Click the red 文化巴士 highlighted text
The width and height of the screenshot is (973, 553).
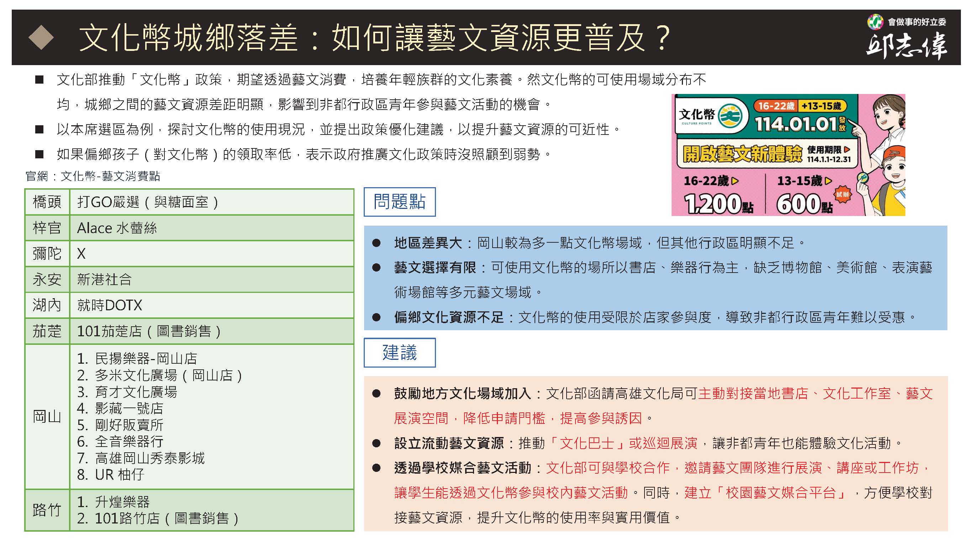587,443
